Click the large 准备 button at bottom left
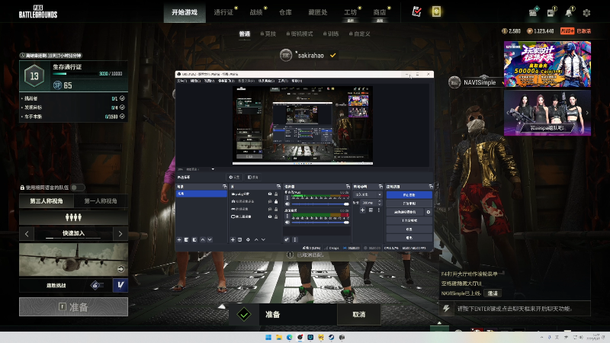The height and width of the screenshot is (343, 610). 73,307
